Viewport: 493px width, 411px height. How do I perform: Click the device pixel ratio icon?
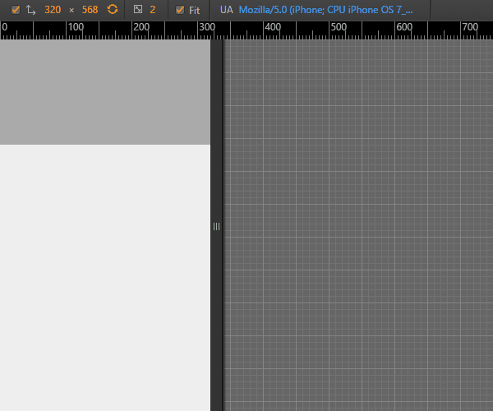point(138,11)
